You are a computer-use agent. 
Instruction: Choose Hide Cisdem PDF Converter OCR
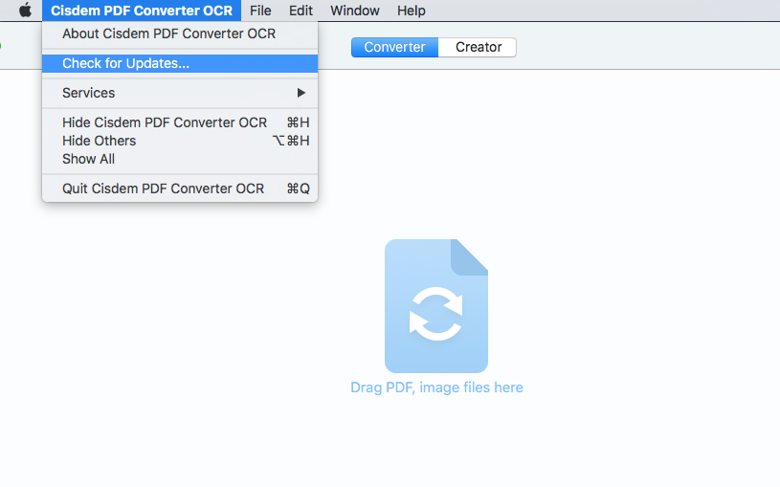coord(180,122)
